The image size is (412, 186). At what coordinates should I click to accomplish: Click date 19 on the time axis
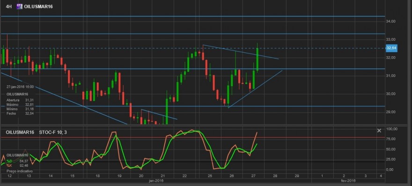coord(119,176)
